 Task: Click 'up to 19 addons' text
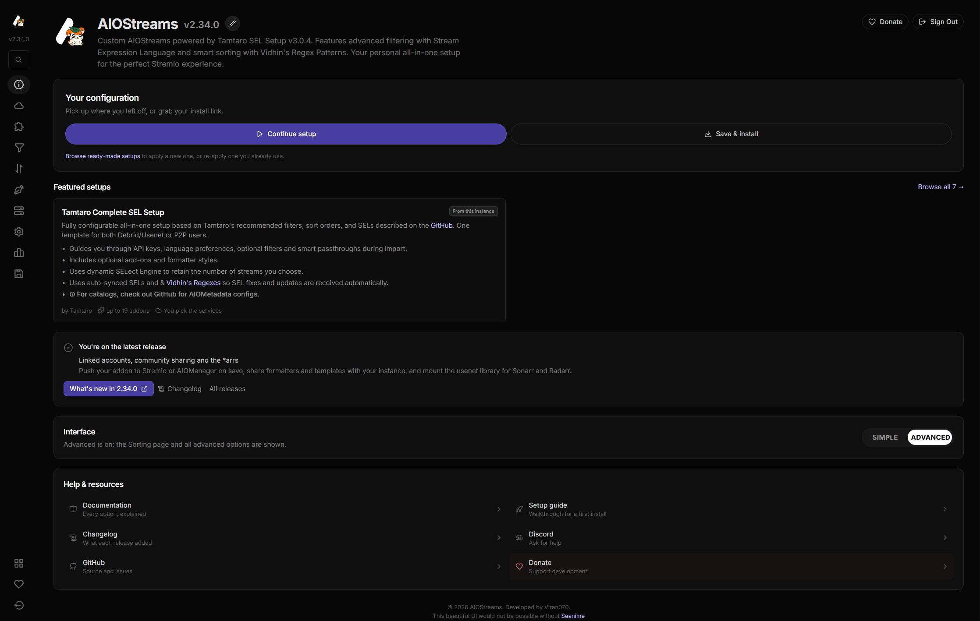pyautogui.click(x=128, y=311)
